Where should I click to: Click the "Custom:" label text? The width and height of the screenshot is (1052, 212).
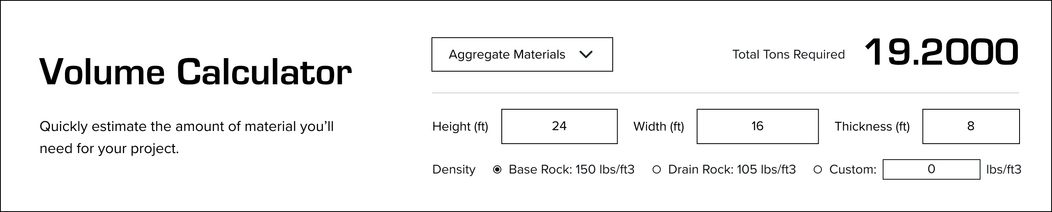coord(853,169)
